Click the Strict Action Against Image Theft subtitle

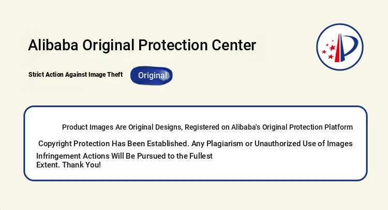click(x=76, y=75)
